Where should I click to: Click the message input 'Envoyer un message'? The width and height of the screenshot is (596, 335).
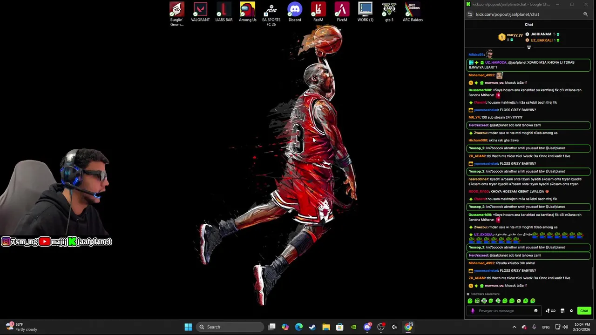tap(505, 311)
